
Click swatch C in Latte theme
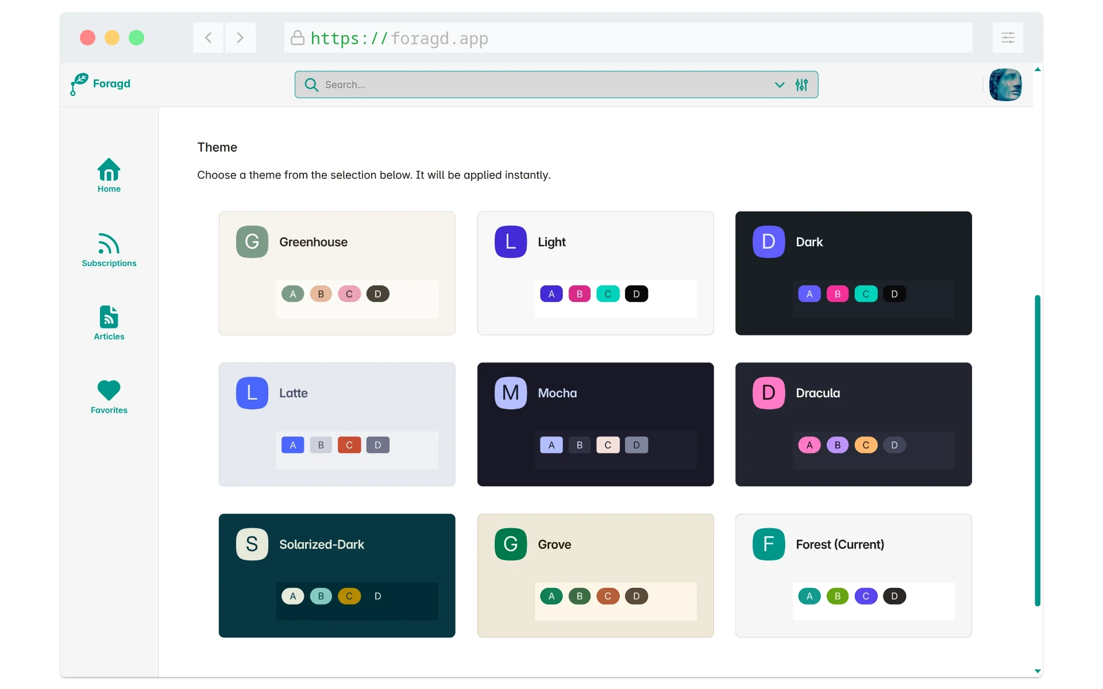349,445
